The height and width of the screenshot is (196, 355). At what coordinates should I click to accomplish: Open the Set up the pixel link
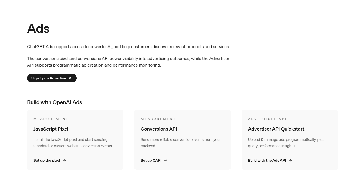pos(50,160)
